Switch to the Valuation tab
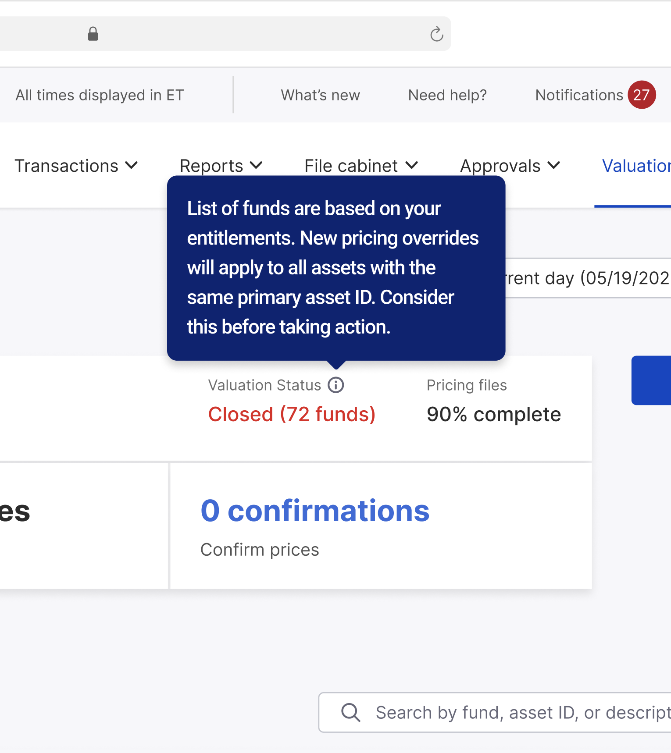671x753 pixels. [x=636, y=166]
